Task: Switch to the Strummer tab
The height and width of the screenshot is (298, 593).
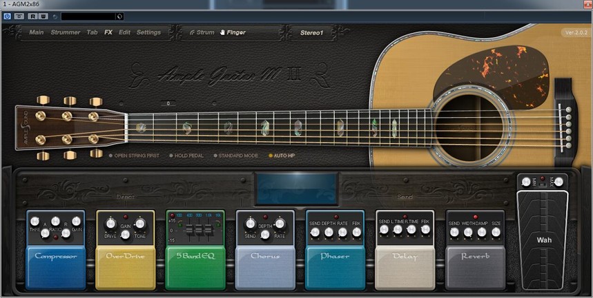Action: (x=66, y=32)
